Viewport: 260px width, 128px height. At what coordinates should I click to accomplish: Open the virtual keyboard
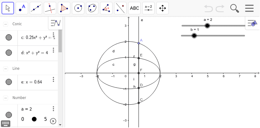(6, 123)
